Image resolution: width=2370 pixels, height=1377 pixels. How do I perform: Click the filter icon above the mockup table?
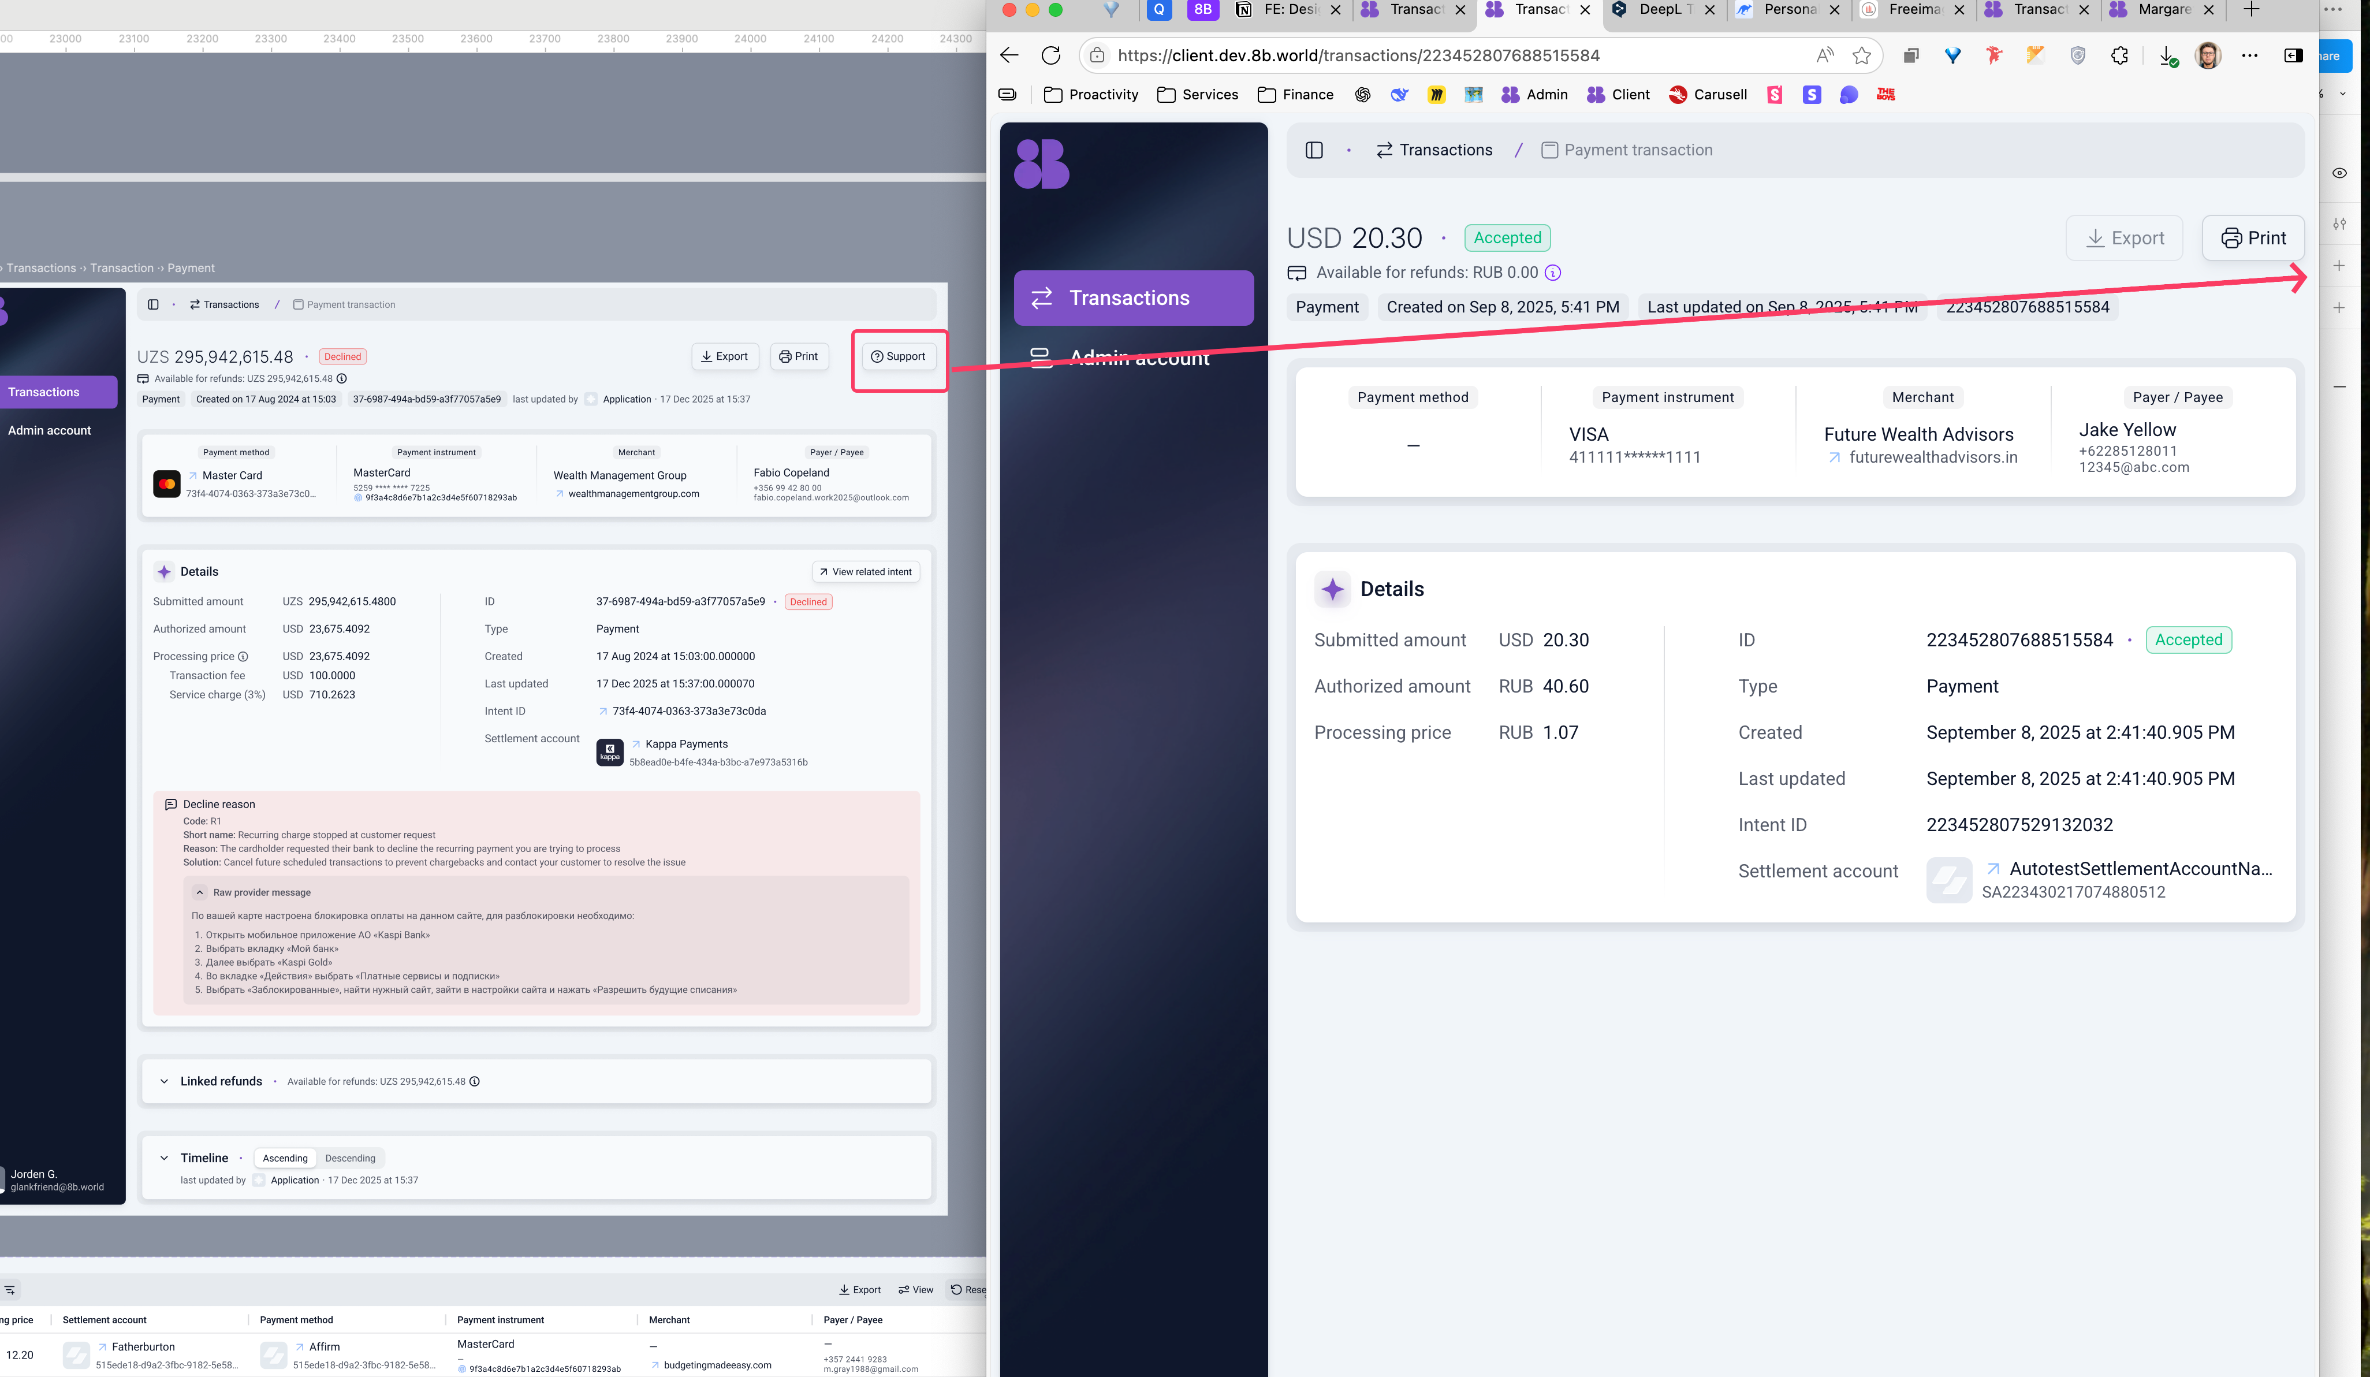point(9,1290)
